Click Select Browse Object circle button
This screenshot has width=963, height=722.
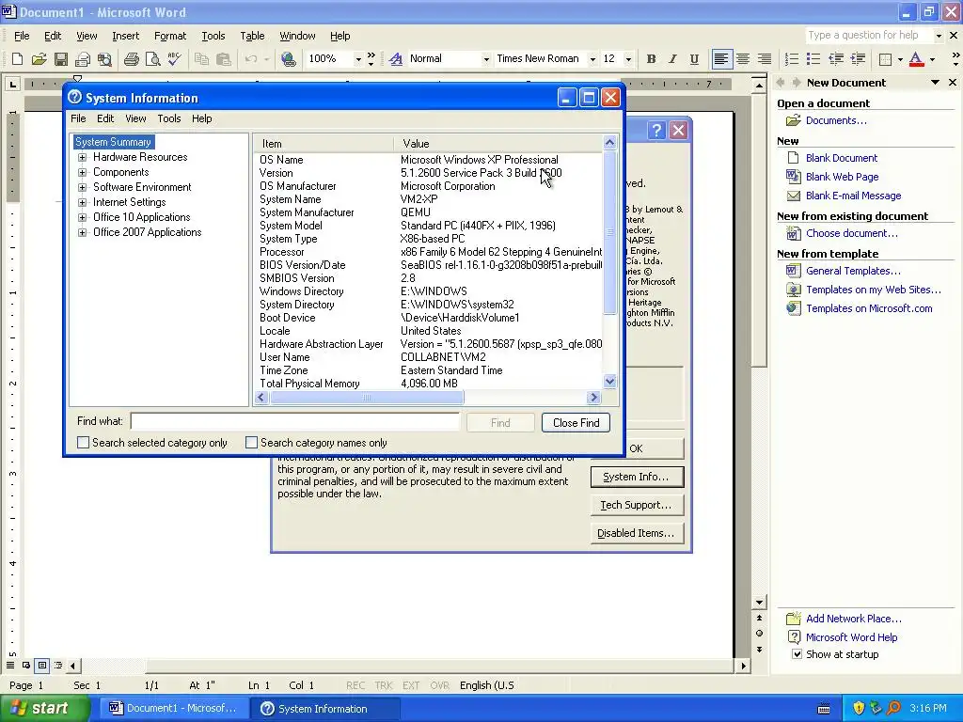(x=759, y=633)
